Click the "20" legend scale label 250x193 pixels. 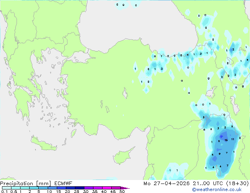(67, 191)
